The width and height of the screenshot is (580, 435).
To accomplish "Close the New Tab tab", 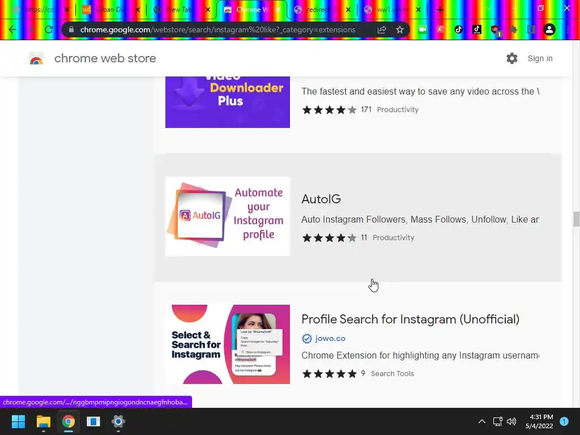I will pyautogui.click(x=208, y=10).
